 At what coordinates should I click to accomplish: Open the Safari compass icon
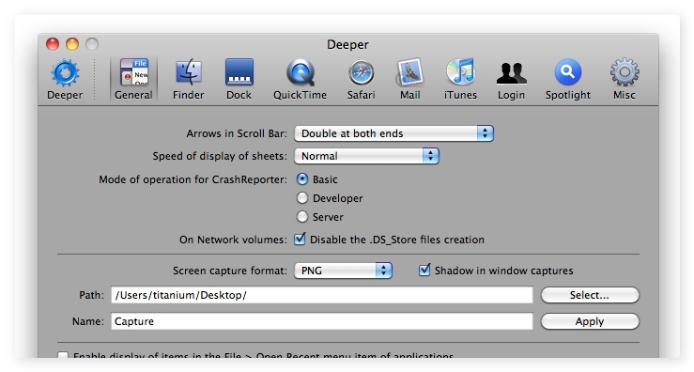[x=361, y=72]
